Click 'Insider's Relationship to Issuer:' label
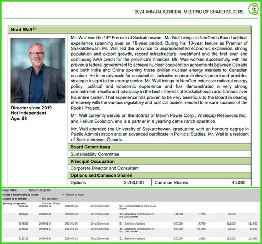The image size is (262, 244). click(x=20, y=195)
